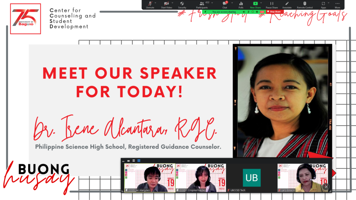This screenshot has height=200, width=356.
Task: Click the Remote Control mouse icon
Action: pos(305,3)
